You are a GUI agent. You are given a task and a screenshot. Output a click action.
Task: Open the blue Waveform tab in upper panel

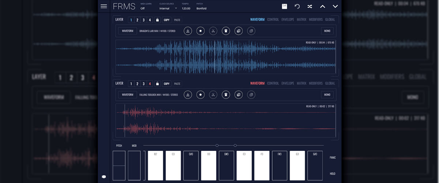(257, 19)
